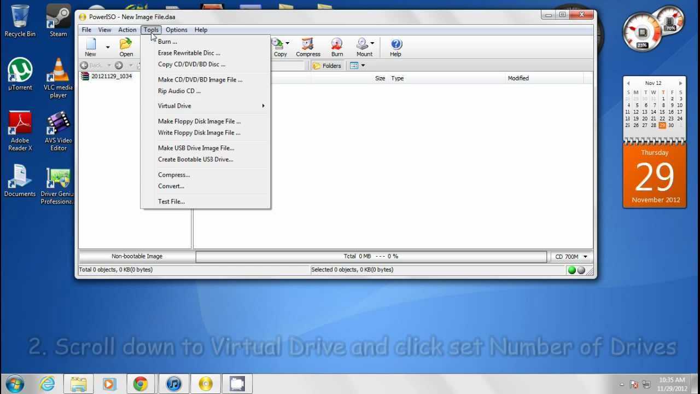This screenshot has width=700, height=394.
Task: Go to previous month in calendar gadget
Action: click(x=628, y=84)
